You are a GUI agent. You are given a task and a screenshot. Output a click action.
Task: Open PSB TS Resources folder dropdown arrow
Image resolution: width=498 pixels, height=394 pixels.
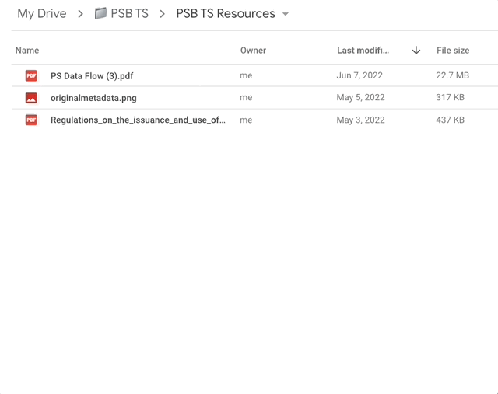pos(286,14)
